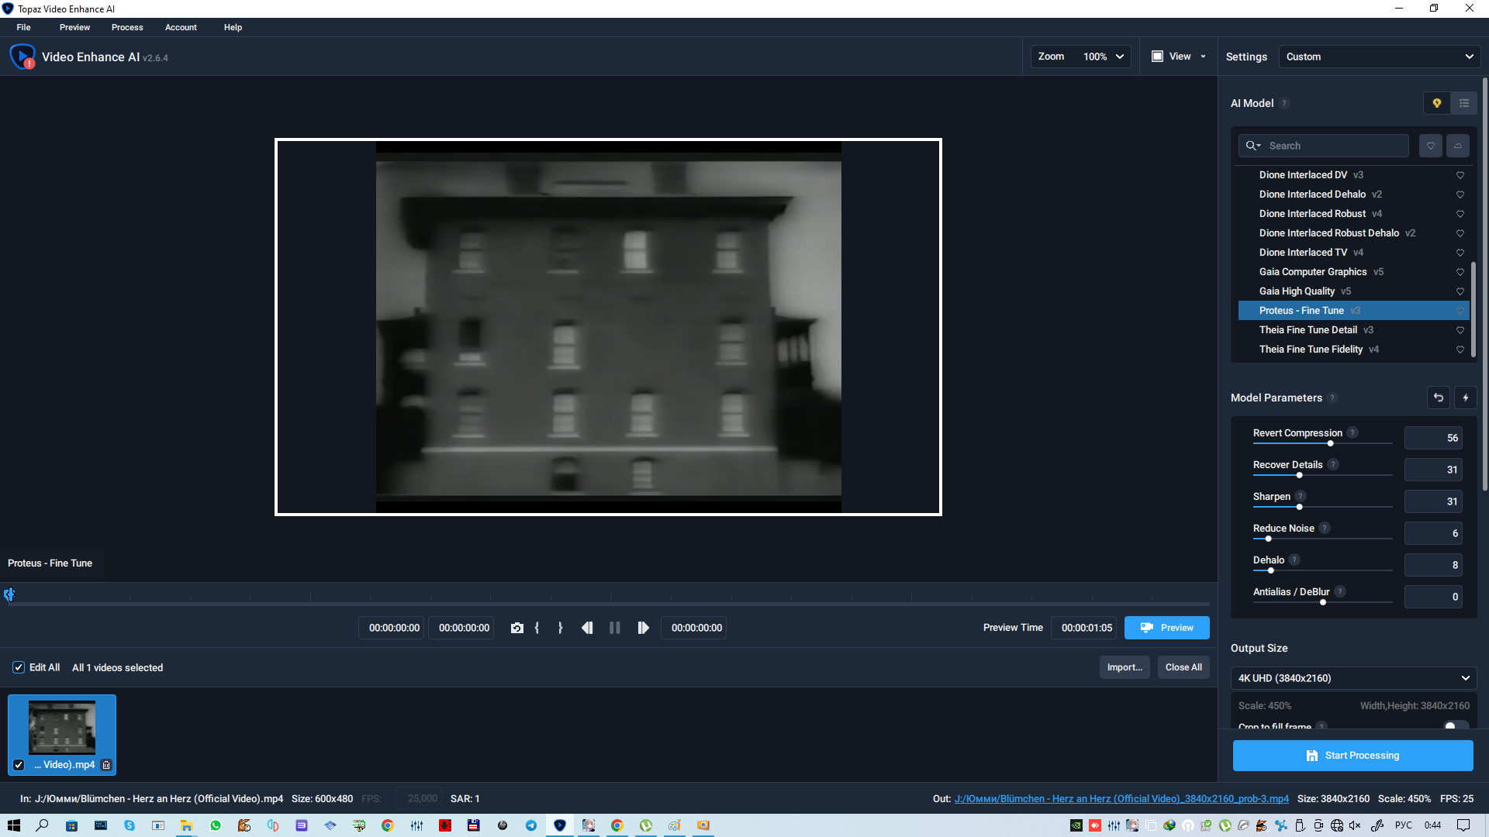Screen dimensions: 1489x837
Task: Click the cloud icon beside model search
Action: 1458,146
